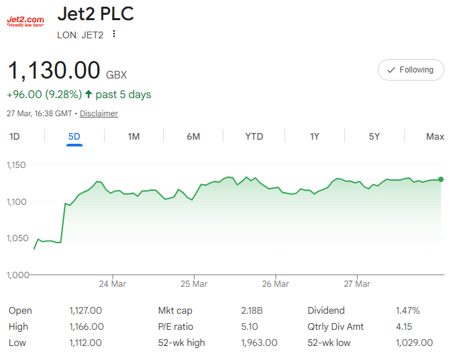This screenshot has width=455, height=352.
Task: Click the 24 Mar date on the chart axis
Action: click(x=112, y=284)
